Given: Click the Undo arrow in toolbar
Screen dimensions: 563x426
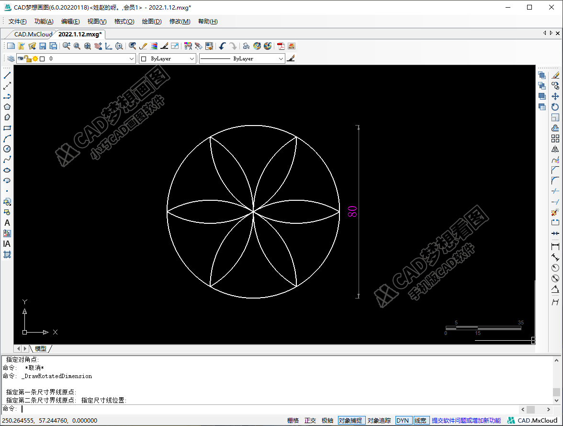Looking at the screenshot, I should (222, 46).
